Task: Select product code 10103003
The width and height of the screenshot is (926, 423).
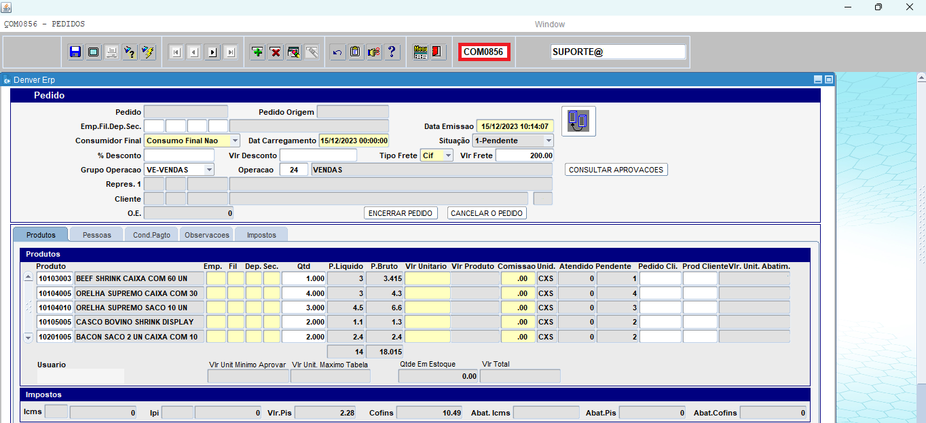Action: (54, 278)
